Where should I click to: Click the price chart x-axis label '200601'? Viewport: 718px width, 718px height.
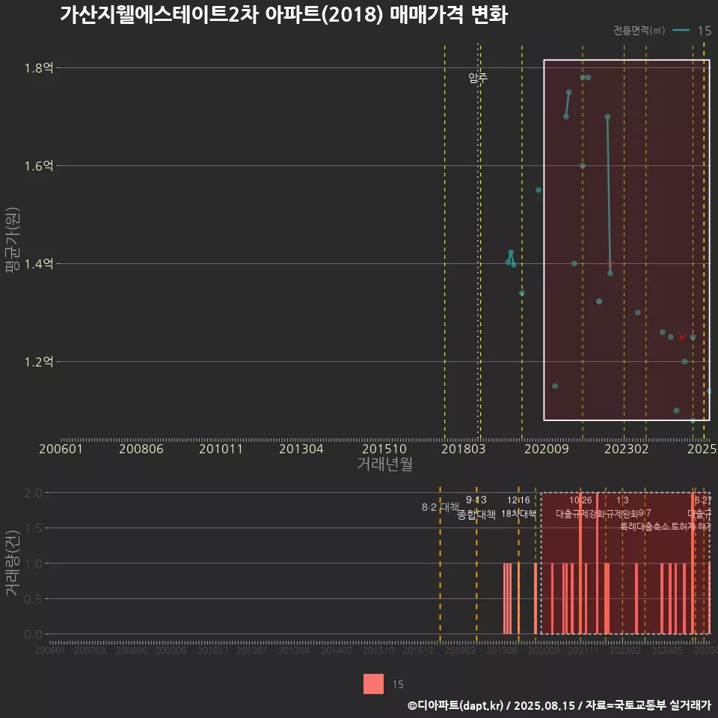(x=61, y=449)
